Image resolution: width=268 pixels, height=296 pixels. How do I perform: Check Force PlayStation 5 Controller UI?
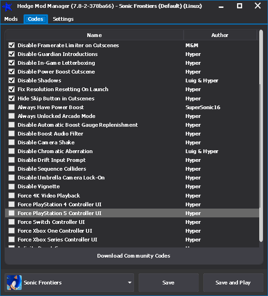12,213
